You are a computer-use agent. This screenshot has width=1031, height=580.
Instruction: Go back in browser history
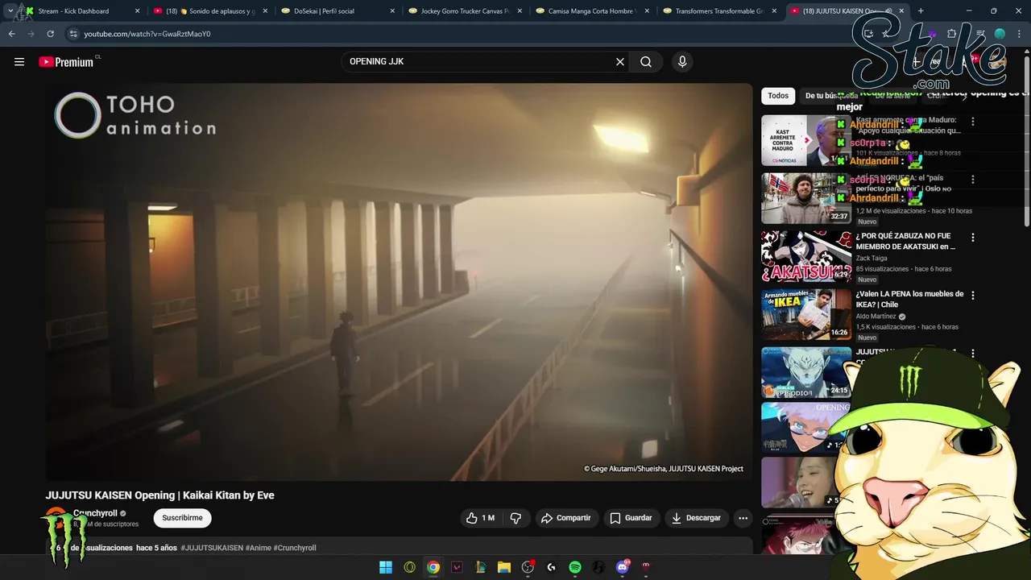pos(11,34)
